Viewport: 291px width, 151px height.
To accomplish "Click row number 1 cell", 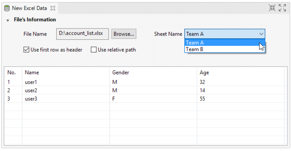I will tap(13, 82).
